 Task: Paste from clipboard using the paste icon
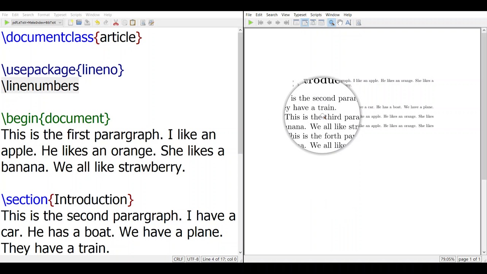pos(133,23)
